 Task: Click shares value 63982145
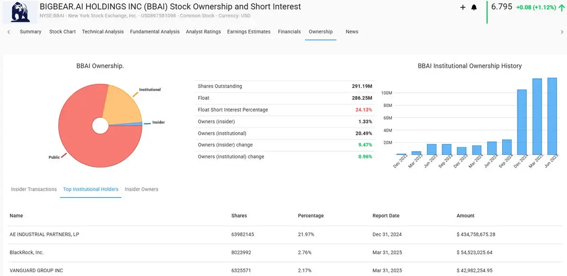(x=243, y=235)
